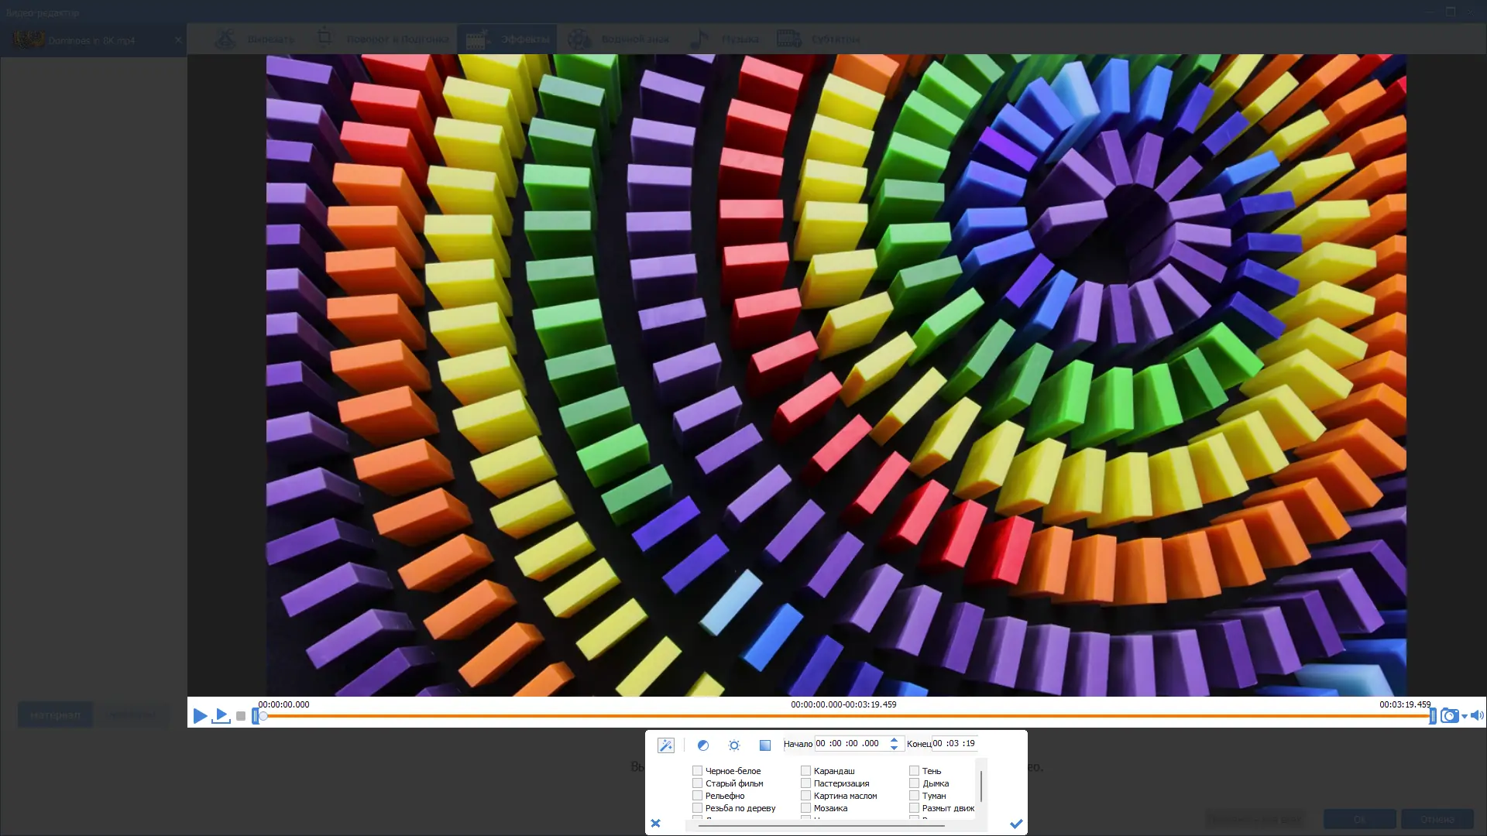Click the blue square filter icon
Image resolution: width=1487 pixels, height=836 pixels.
click(x=764, y=745)
